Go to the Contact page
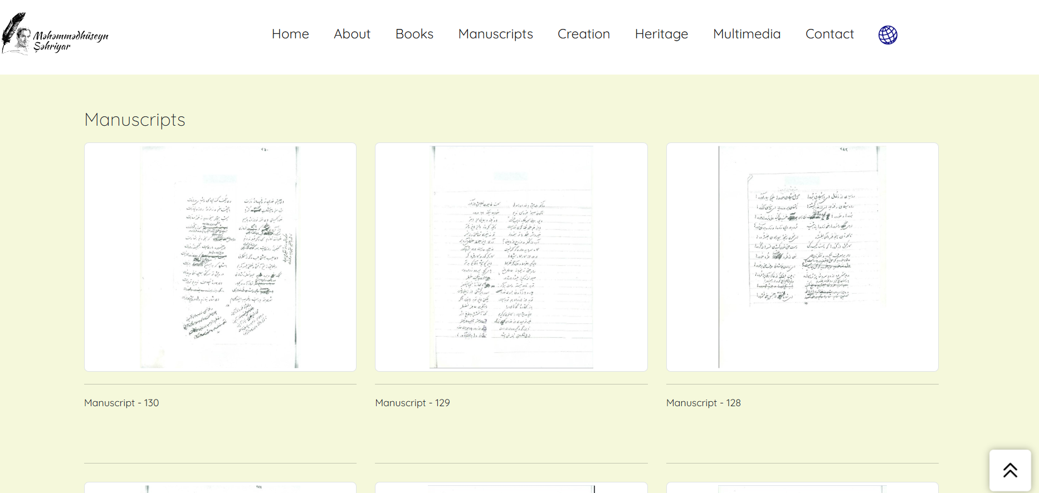Screen dimensions: 1039x493 point(830,34)
